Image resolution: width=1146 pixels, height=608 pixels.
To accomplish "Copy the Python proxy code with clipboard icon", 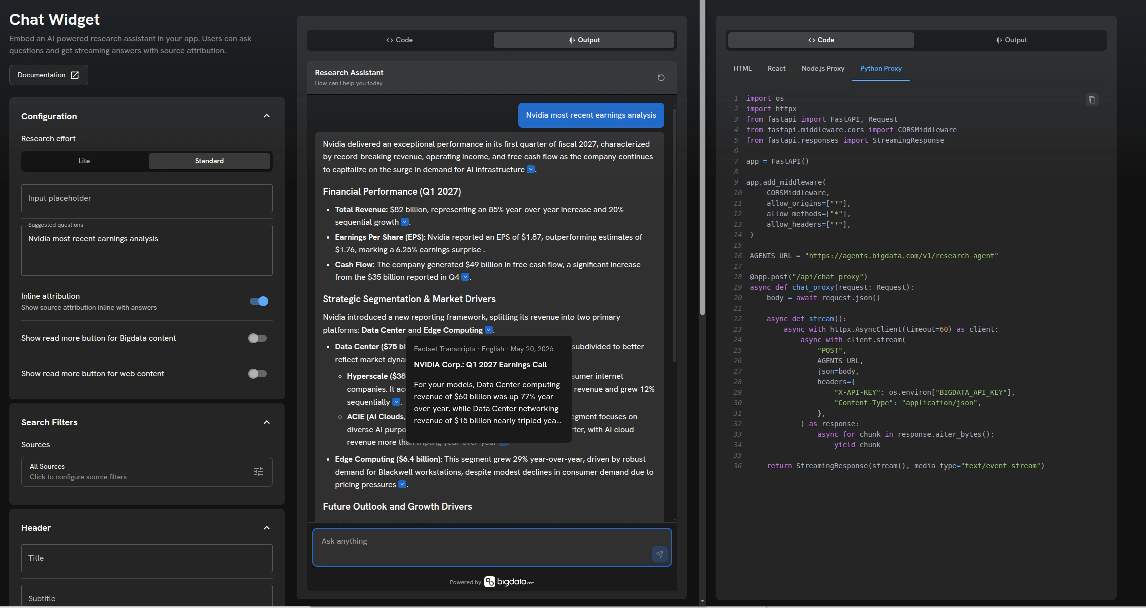I will 1092,100.
